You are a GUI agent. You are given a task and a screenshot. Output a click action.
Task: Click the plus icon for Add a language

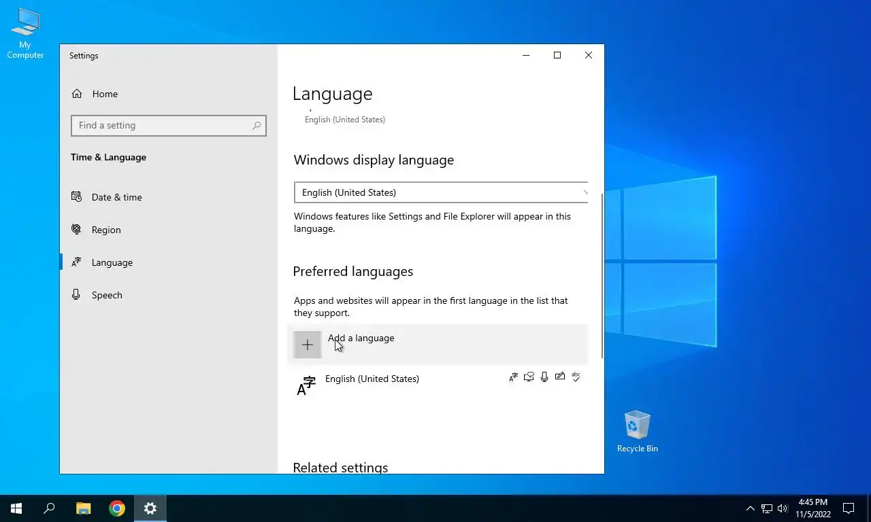307,345
